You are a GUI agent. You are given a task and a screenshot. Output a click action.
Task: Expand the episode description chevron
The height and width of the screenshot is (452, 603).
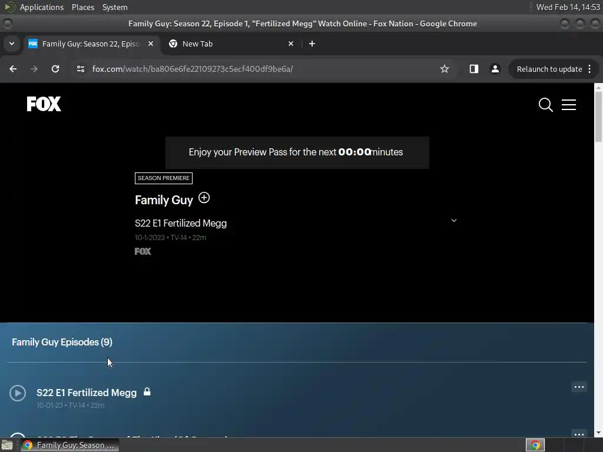(454, 220)
